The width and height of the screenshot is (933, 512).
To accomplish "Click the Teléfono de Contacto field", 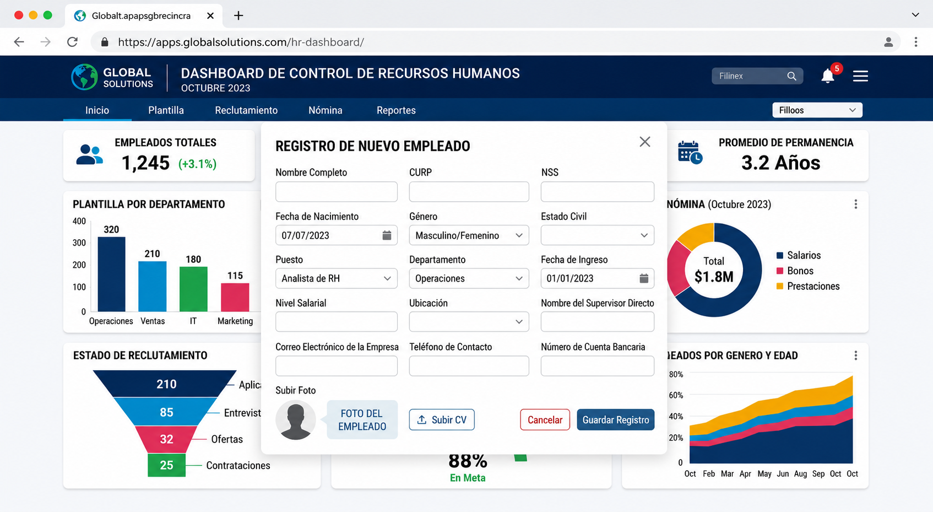I will coord(469,366).
